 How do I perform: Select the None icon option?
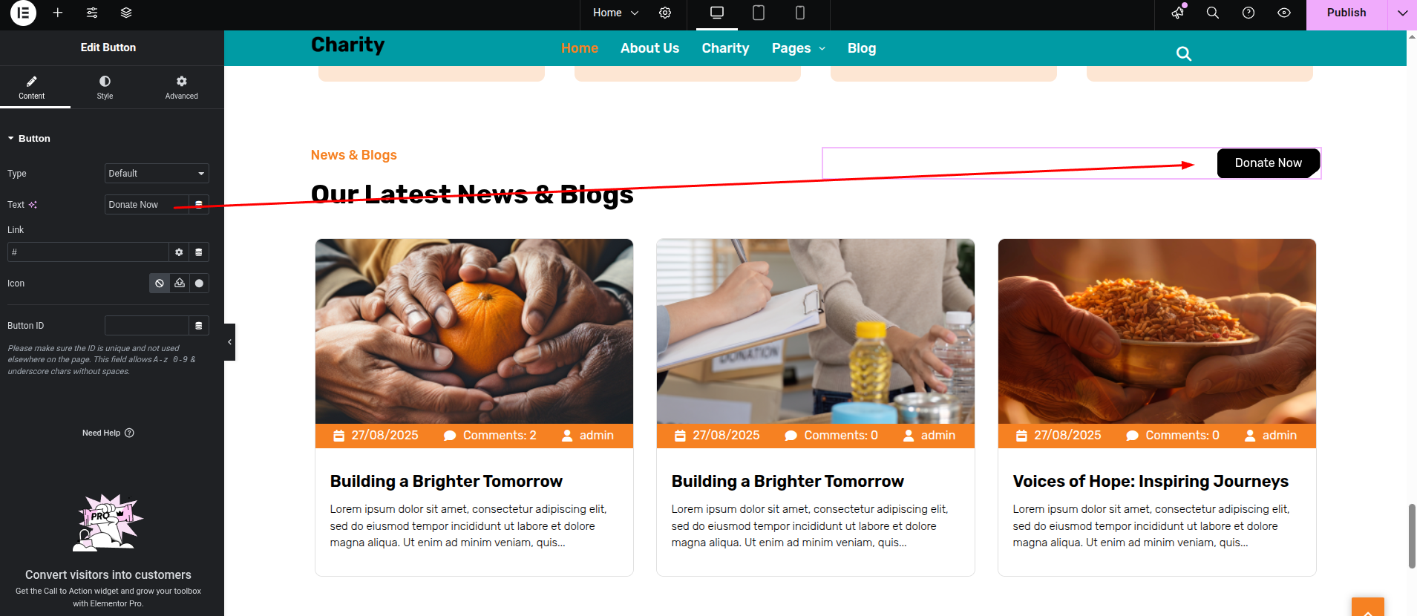[x=160, y=284]
